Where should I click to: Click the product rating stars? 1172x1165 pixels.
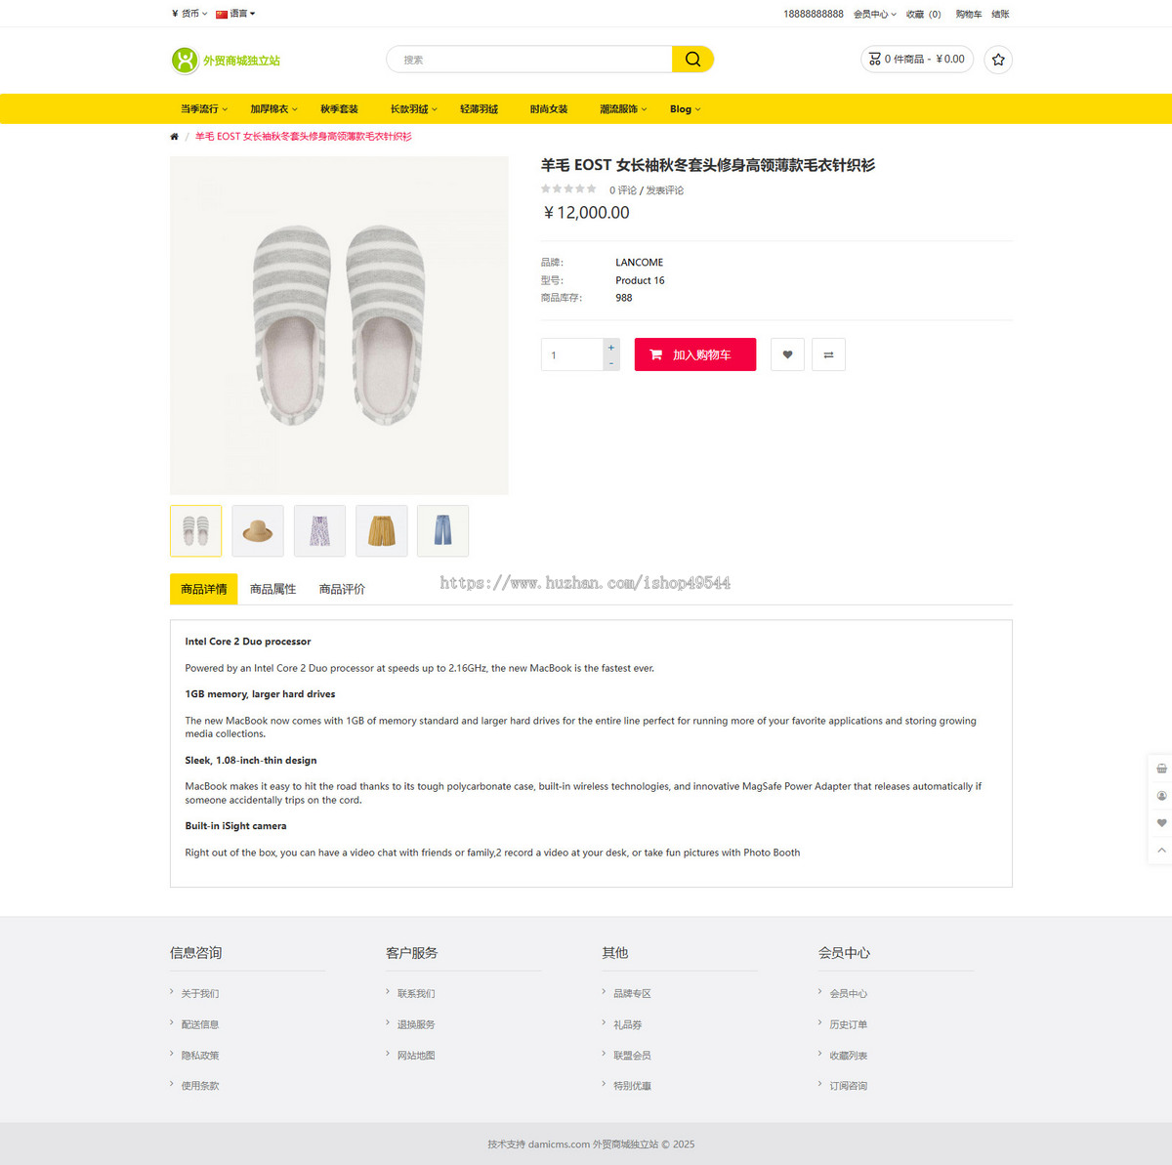568,188
